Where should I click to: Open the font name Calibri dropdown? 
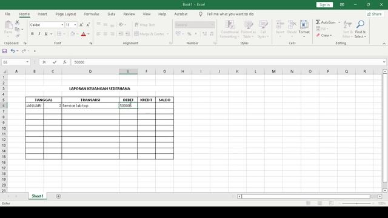[62, 25]
